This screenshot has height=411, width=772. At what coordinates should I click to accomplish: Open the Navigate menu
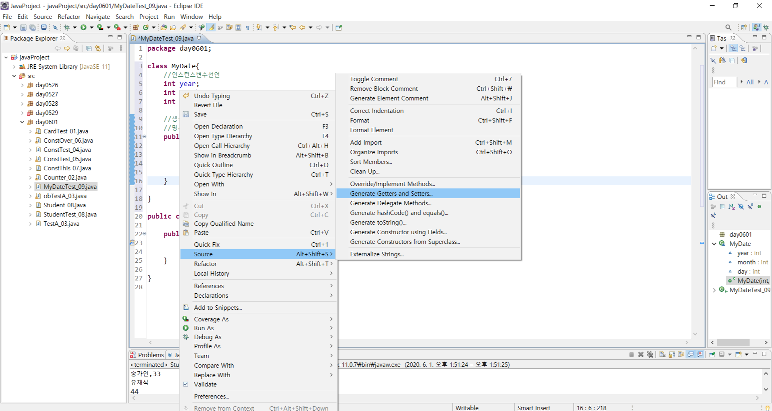98,17
